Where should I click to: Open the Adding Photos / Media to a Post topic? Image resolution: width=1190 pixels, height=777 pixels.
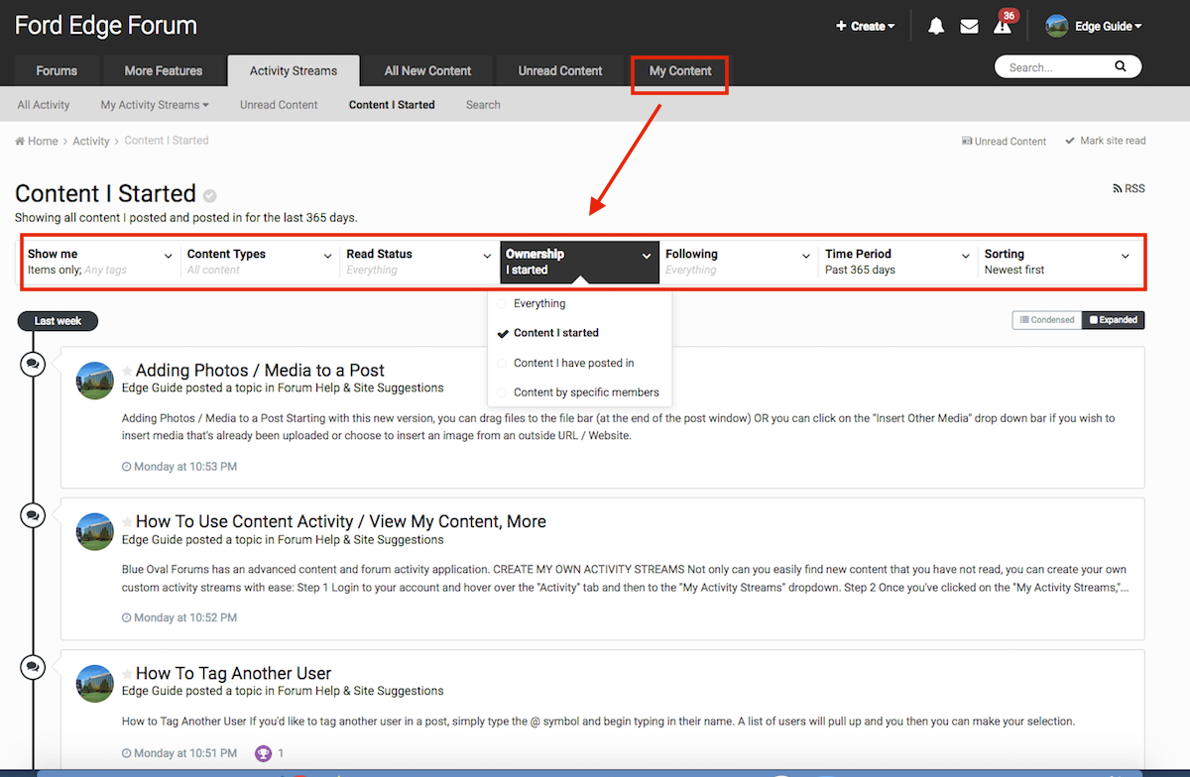pyautogui.click(x=260, y=371)
